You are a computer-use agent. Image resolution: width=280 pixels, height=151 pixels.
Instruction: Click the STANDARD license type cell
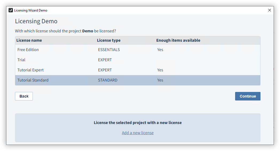108,80
